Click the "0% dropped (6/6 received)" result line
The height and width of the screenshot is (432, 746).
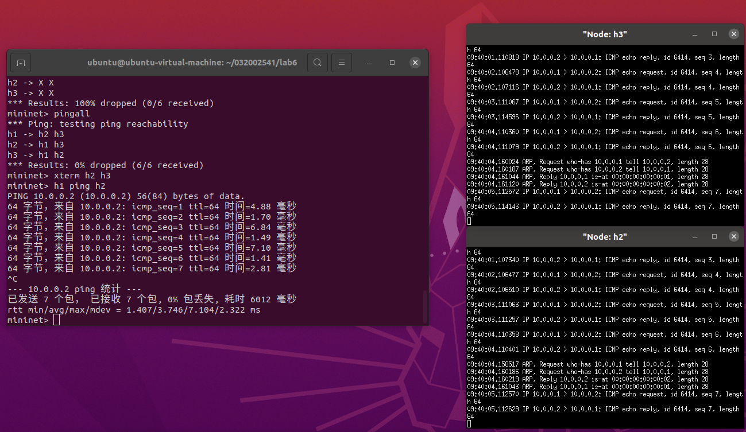pyautogui.click(x=106, y=165)
